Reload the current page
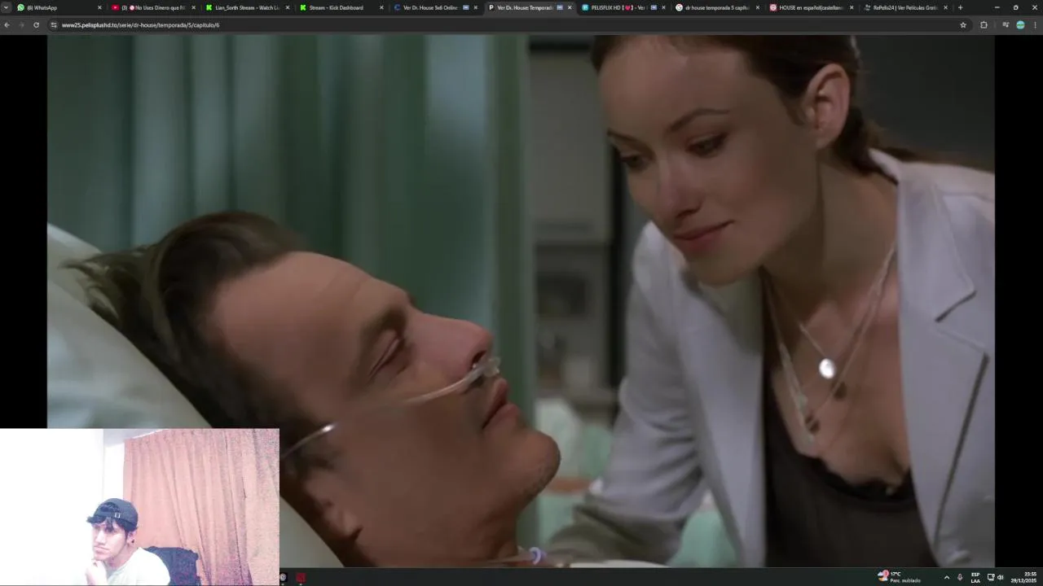The height and width of the screenshot is (586, 1043). (36, 25)
